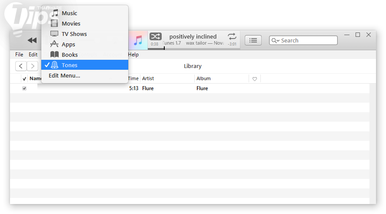The image size is (386, 214).
Task: Sort by the Time column header
Action: pyautogui.click(x=133, y=78)
